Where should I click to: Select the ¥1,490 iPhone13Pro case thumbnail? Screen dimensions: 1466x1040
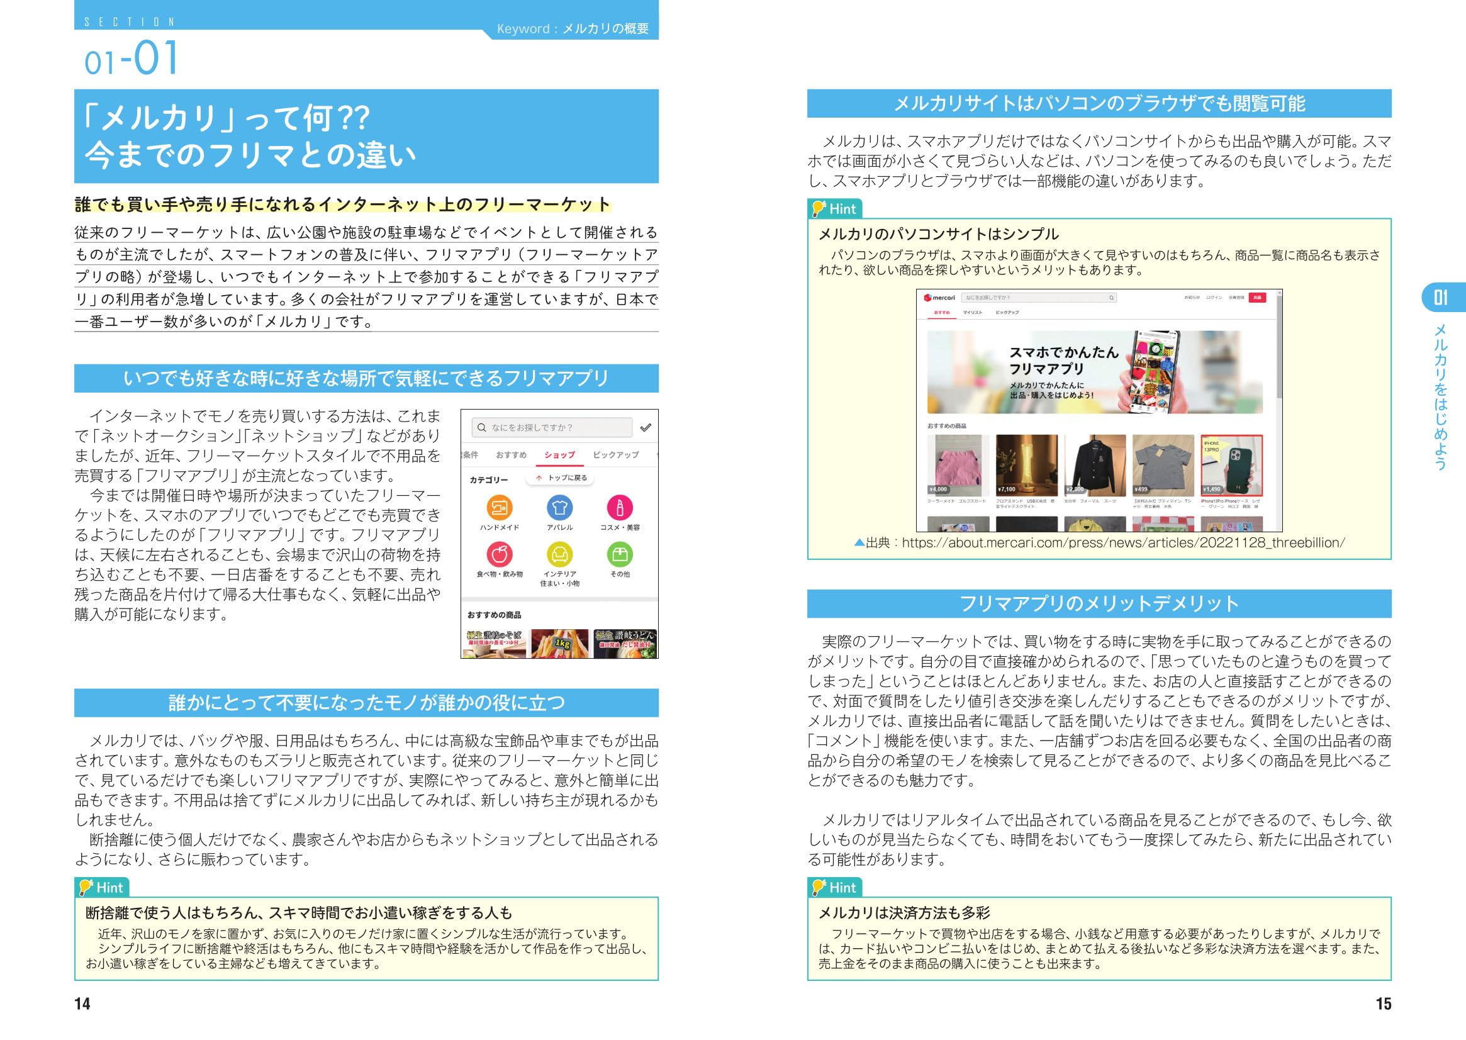1231,464
